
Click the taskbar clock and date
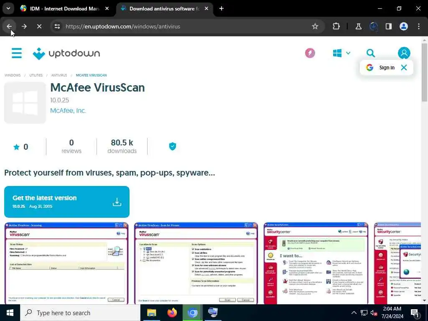coord(392,313)
